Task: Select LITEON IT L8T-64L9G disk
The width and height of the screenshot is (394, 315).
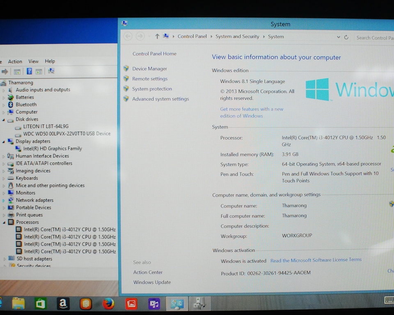Action: pos(46,126)
